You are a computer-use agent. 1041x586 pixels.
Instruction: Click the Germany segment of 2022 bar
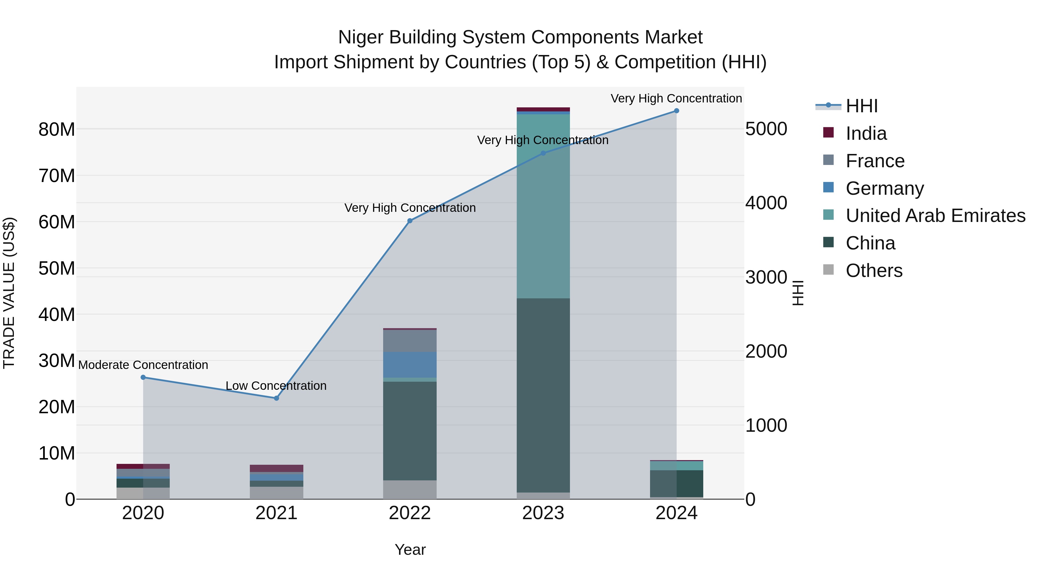pos(410,365)
